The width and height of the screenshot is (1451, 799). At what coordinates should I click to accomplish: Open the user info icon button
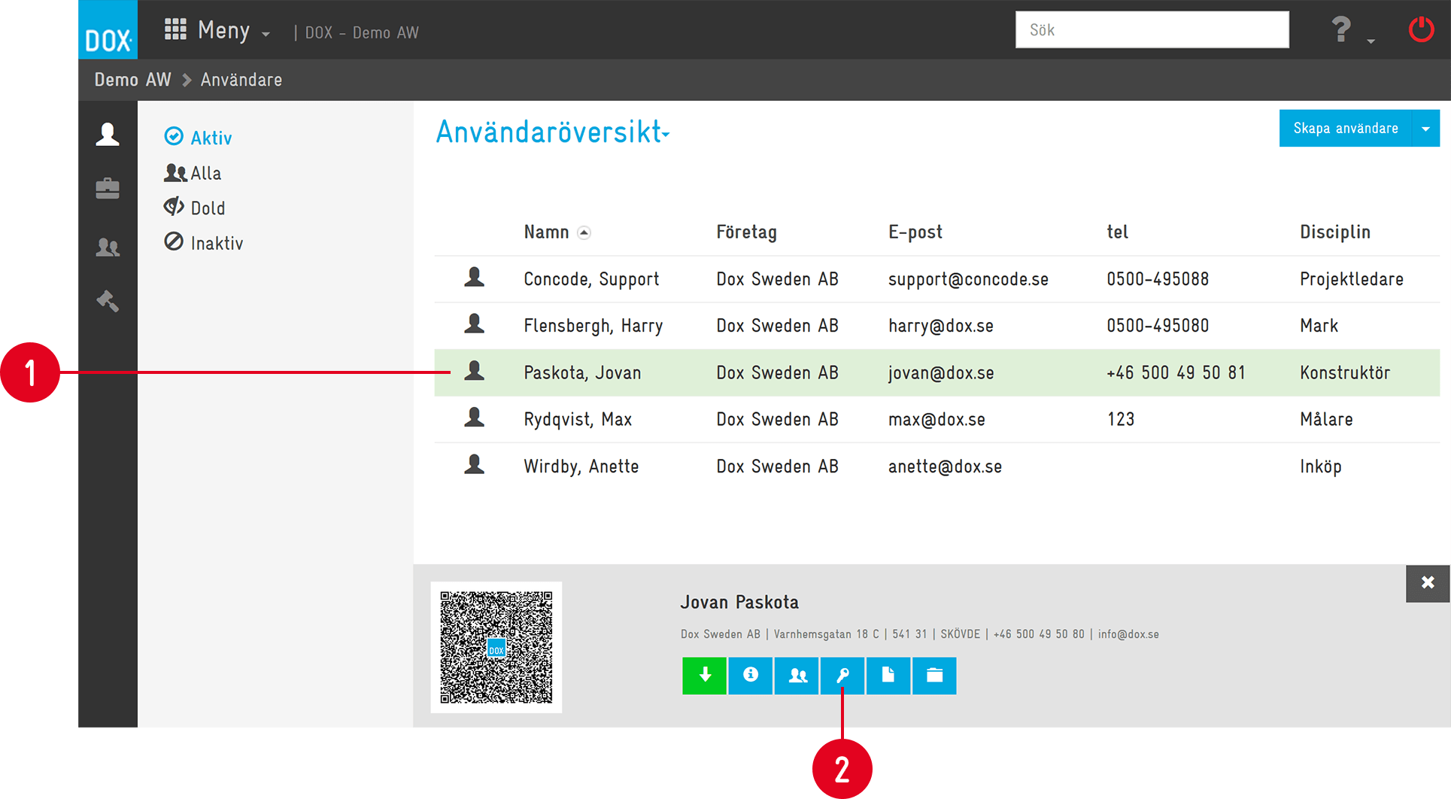pyautogui.click(x=750, y=675)
